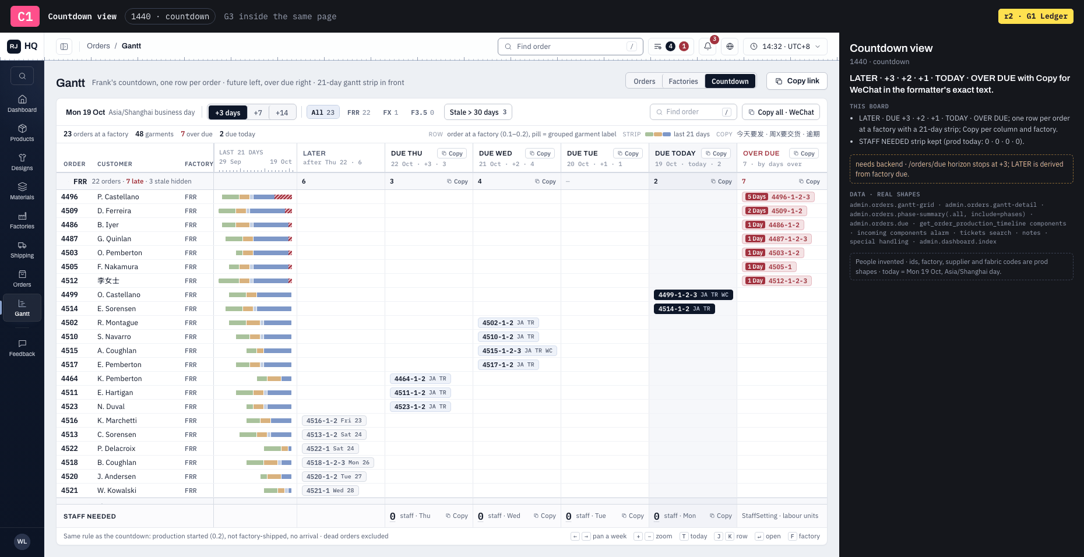Select the +7 horizon
This screenshot has height=557, width=1084.
[x=258, y=112]
